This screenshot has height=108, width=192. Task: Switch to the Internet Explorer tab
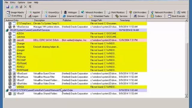73,16
